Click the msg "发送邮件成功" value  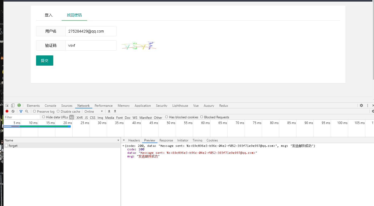148,156
